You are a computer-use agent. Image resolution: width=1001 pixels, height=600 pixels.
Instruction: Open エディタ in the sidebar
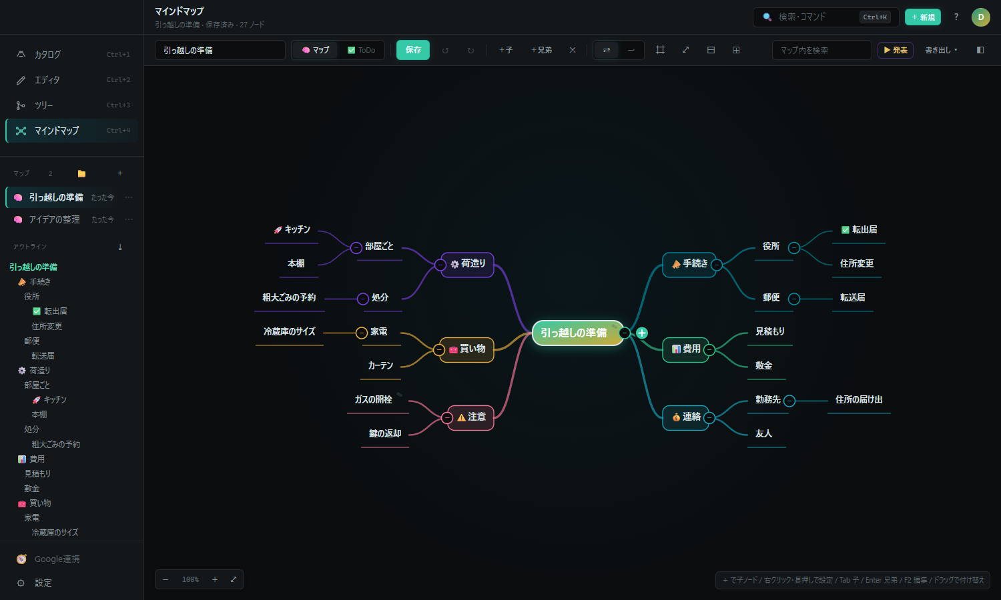coord(72,80)
